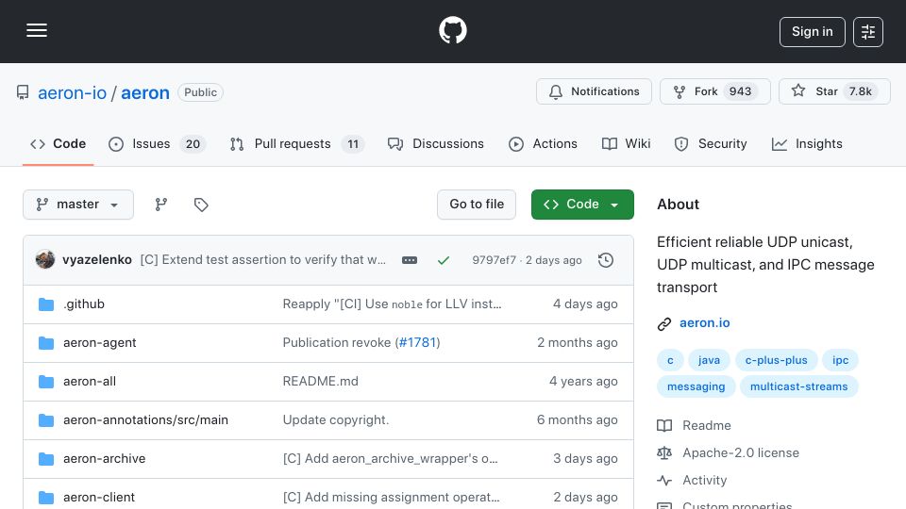The height and width of the screenshot is (509, 906).
Task: Open the aeron repository name link
Action: point(145,93)
